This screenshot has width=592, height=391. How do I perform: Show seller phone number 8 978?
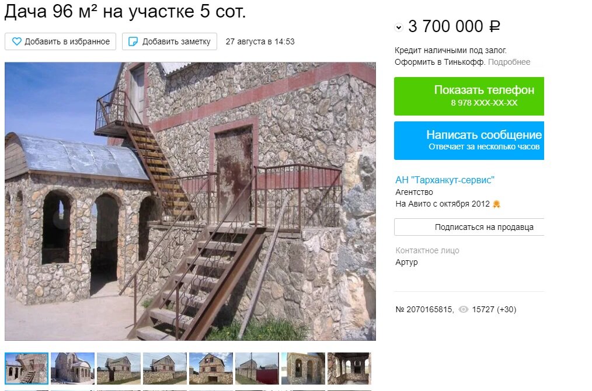click(x=469, y=96)
